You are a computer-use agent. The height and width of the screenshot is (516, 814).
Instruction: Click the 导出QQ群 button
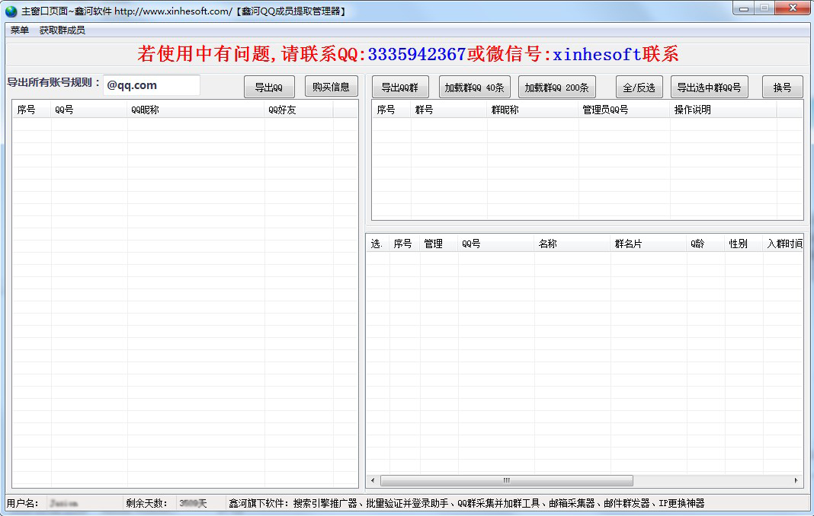click(399, 87)
